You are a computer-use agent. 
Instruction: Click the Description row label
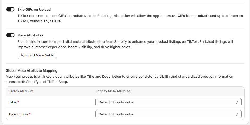tap(18, 114)
